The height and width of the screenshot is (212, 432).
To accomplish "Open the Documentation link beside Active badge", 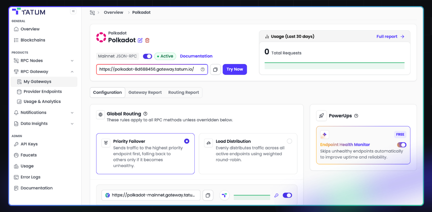I will pyautogui.click(x=196, y=56).
